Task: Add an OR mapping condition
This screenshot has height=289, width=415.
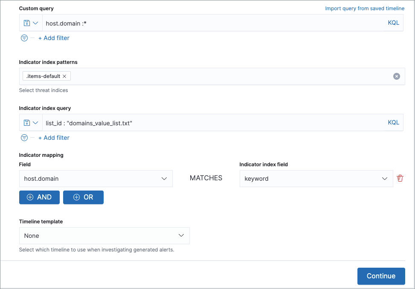Action: (83, 197)
